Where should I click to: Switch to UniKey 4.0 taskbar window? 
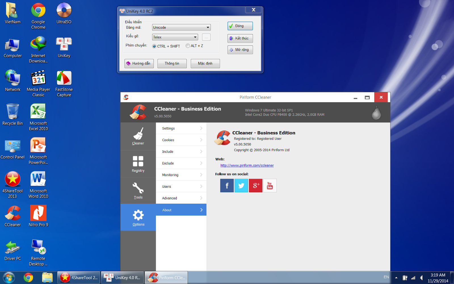[122, 277]
